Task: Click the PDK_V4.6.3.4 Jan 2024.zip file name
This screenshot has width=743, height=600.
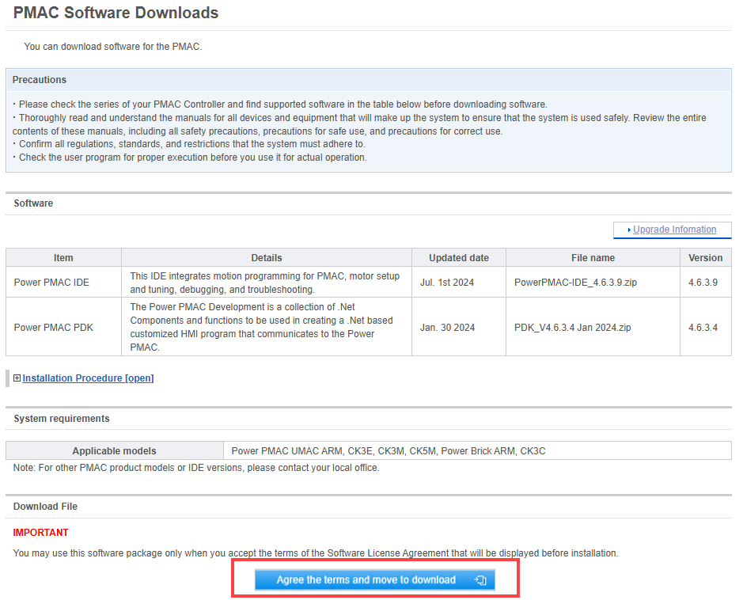Action: click(x=572, y=328)
